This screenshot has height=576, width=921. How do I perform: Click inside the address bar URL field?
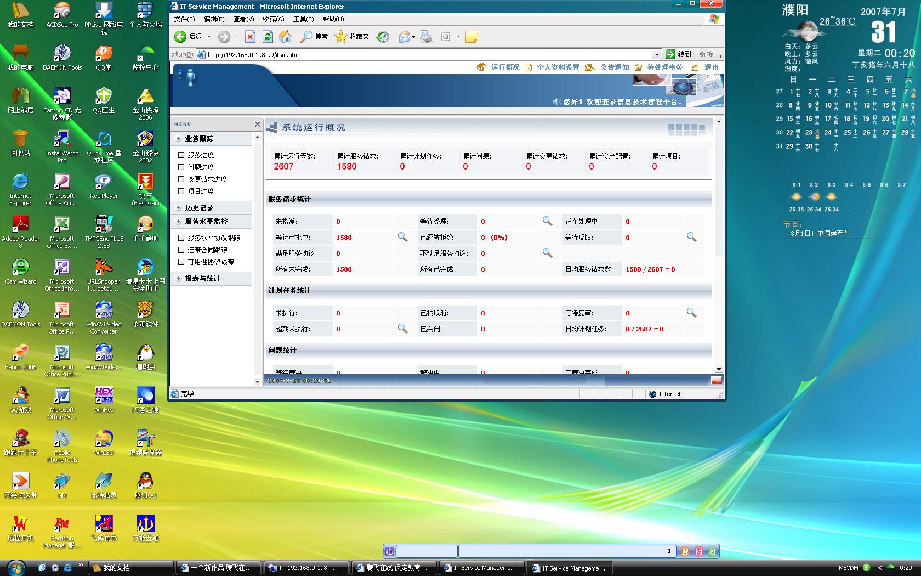click(x=384, y=54)
